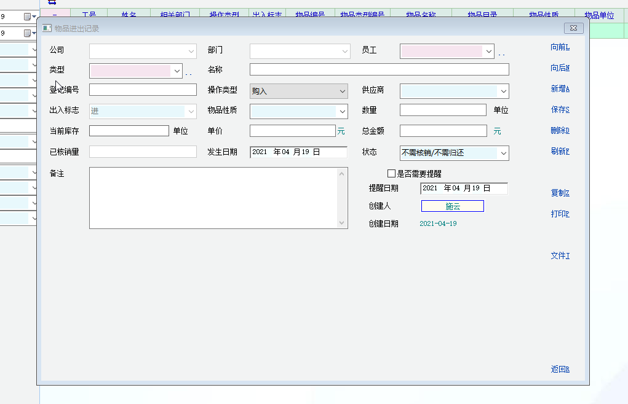Image resolution: width=628 pixels, height=404 pixels.
Task: Open the 操作类型 dropdown showing 购入
Action: (x=343, y=91)
